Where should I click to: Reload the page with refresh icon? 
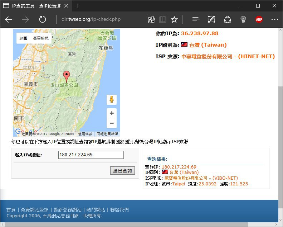[x=43, y=19]
